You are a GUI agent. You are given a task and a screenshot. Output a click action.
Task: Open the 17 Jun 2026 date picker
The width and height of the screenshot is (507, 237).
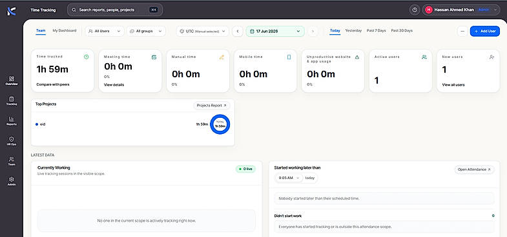click(275, 32)
